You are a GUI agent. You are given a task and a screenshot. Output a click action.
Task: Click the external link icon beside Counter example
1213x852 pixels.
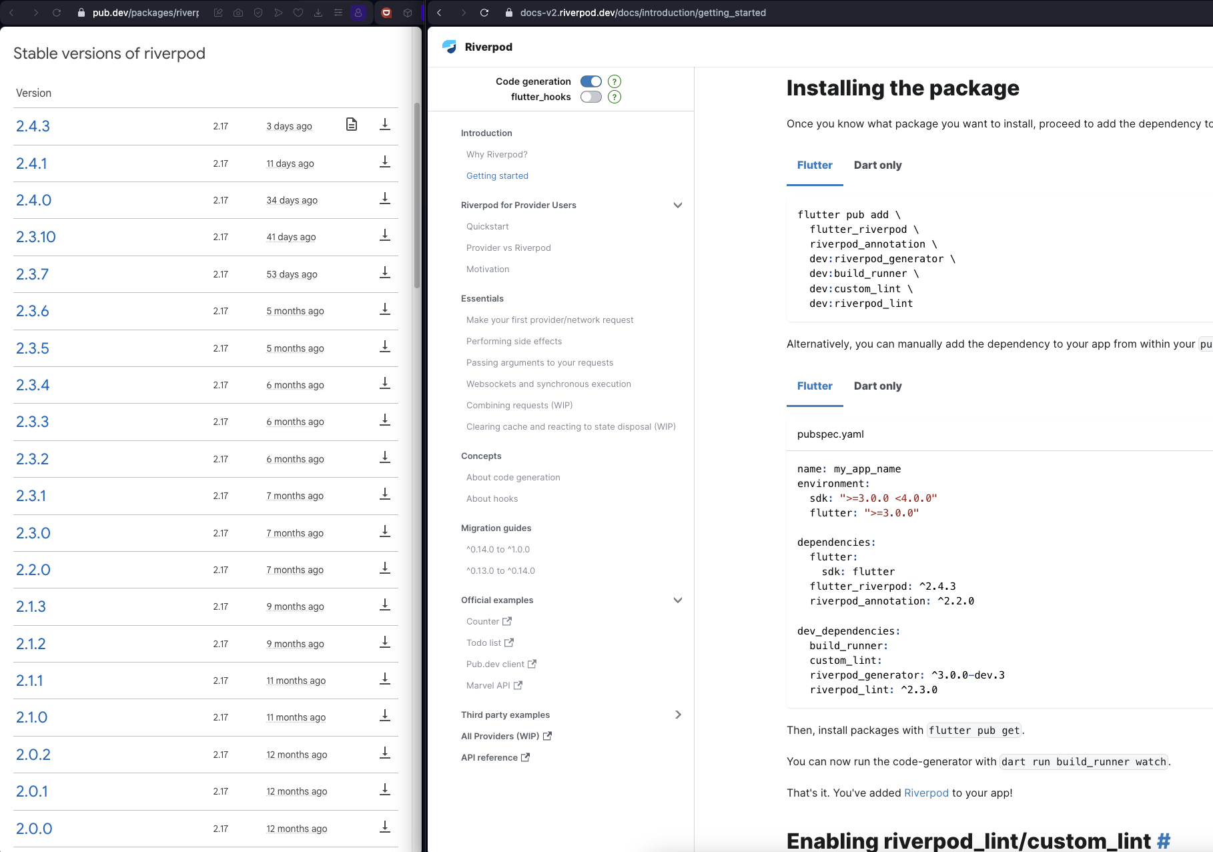(507, 620)
